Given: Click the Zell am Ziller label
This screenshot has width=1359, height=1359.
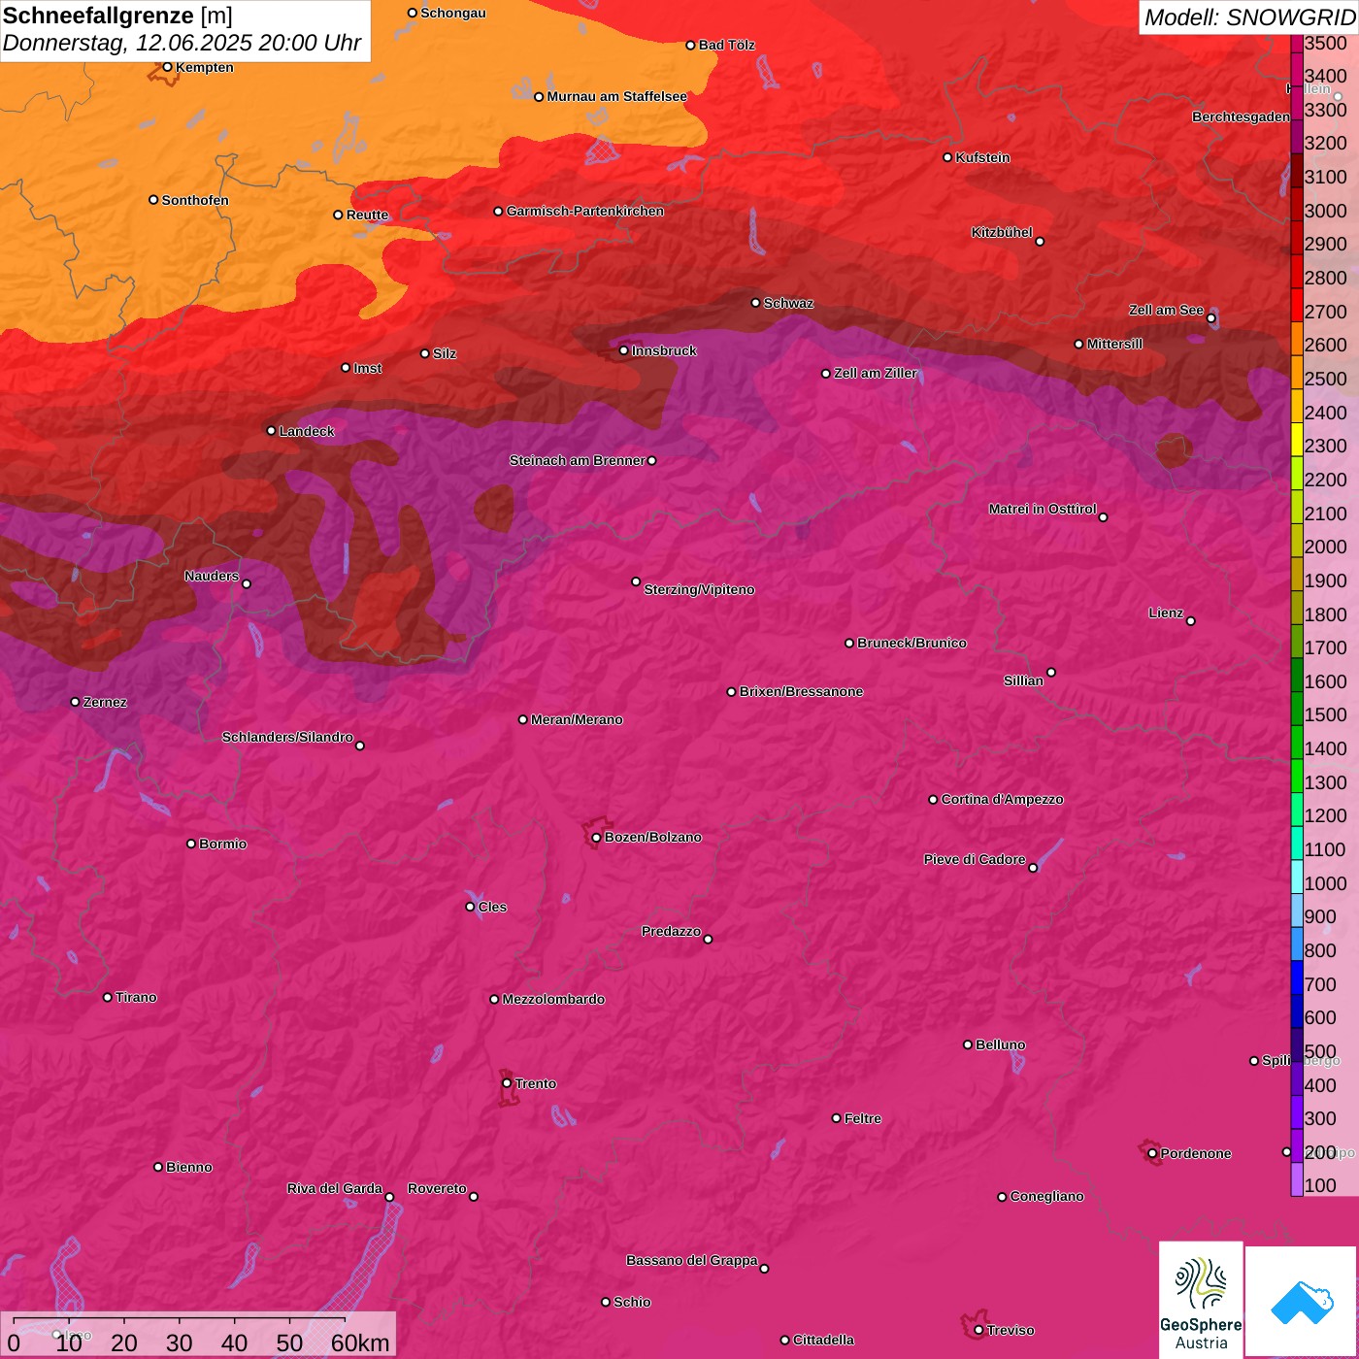Looking at the screenshot, I should click(x=876, y=373).
